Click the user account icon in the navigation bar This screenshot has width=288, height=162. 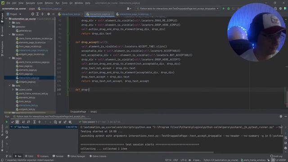[x=129, y=9]
